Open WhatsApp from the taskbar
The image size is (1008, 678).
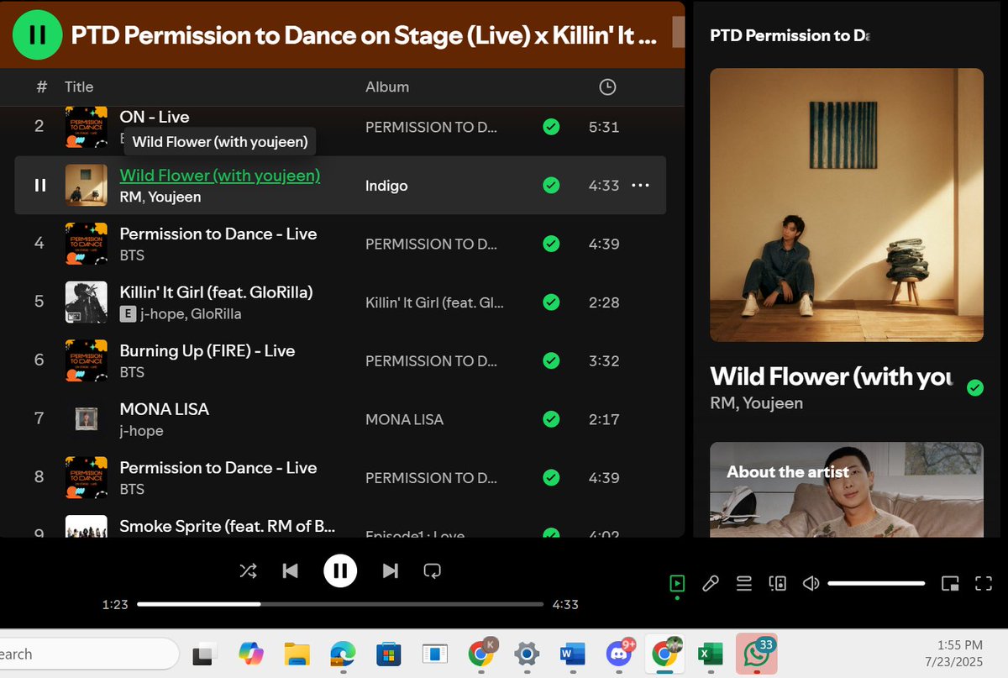tap(755, 653)
